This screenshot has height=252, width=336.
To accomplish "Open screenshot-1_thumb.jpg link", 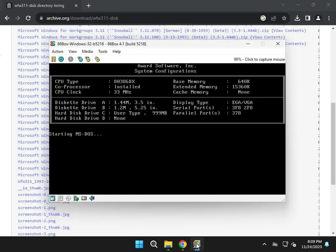I will pyautogui.click(x=44, y=214).
